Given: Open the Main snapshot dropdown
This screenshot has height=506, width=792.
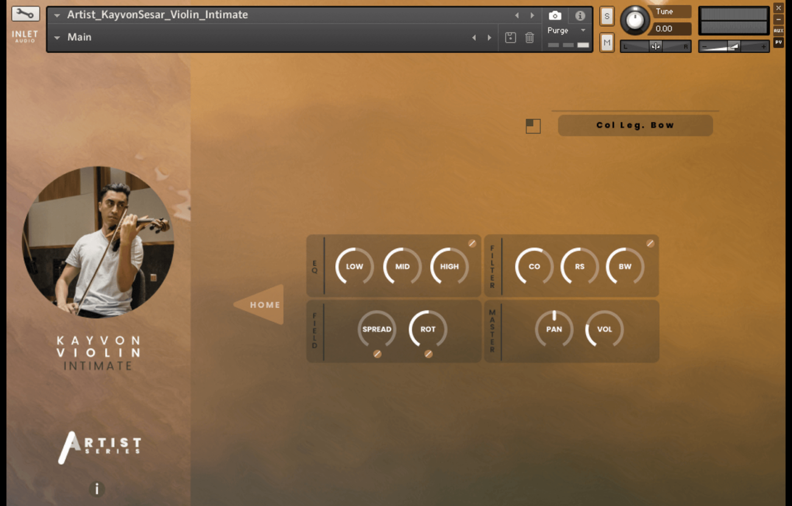Looking at the screenshot, I should pyautogui.click(x=57, y=38).
